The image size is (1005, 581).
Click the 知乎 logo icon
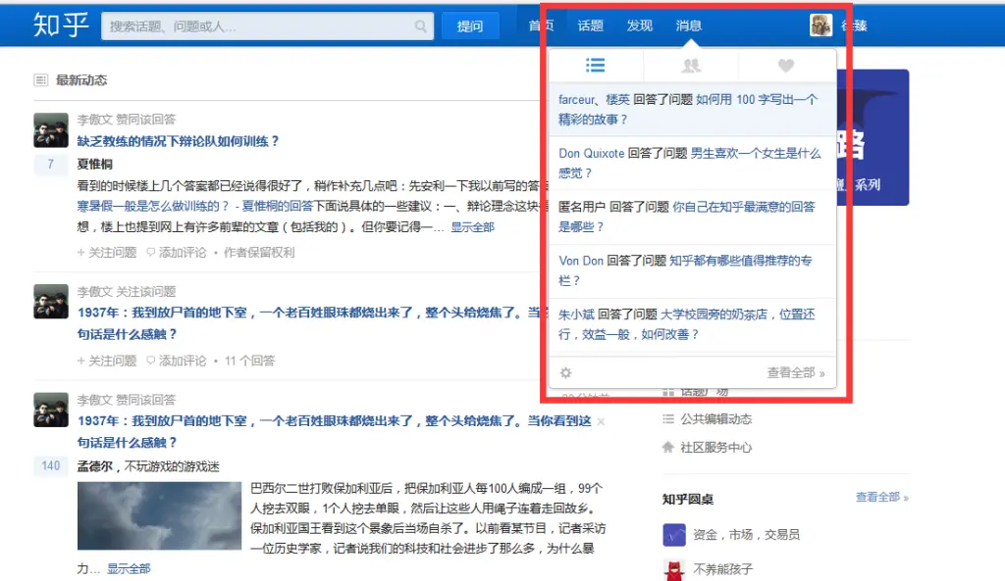pyautogui.click(x=59, y=25)
